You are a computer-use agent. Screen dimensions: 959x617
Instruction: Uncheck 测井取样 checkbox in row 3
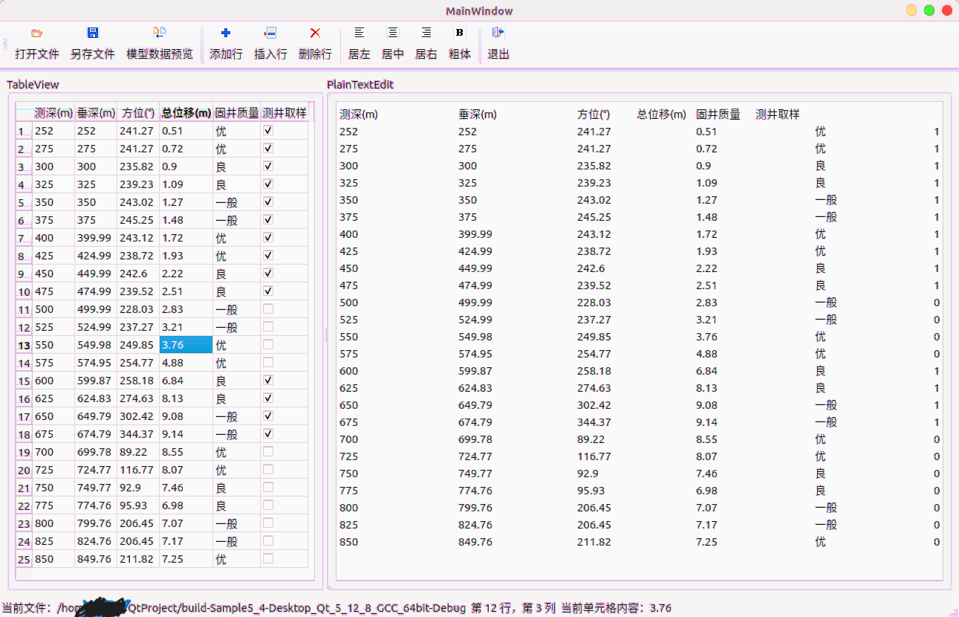coord(268,166)
